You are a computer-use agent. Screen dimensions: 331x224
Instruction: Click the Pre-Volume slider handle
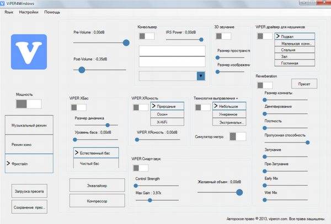(126, 43)
